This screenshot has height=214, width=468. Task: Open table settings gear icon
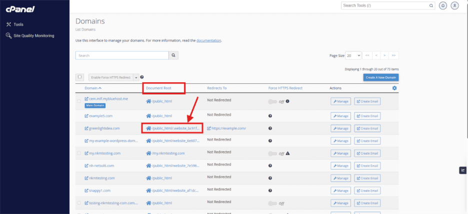394,88
